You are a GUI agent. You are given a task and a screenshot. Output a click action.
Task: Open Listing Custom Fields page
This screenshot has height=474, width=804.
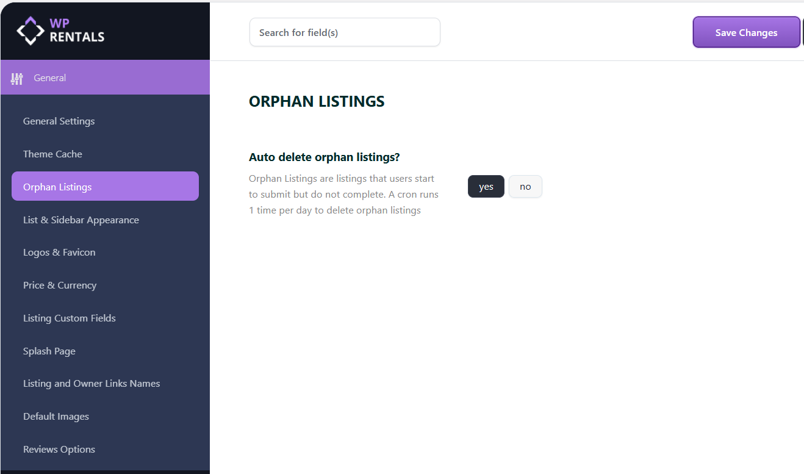[70, 318]
